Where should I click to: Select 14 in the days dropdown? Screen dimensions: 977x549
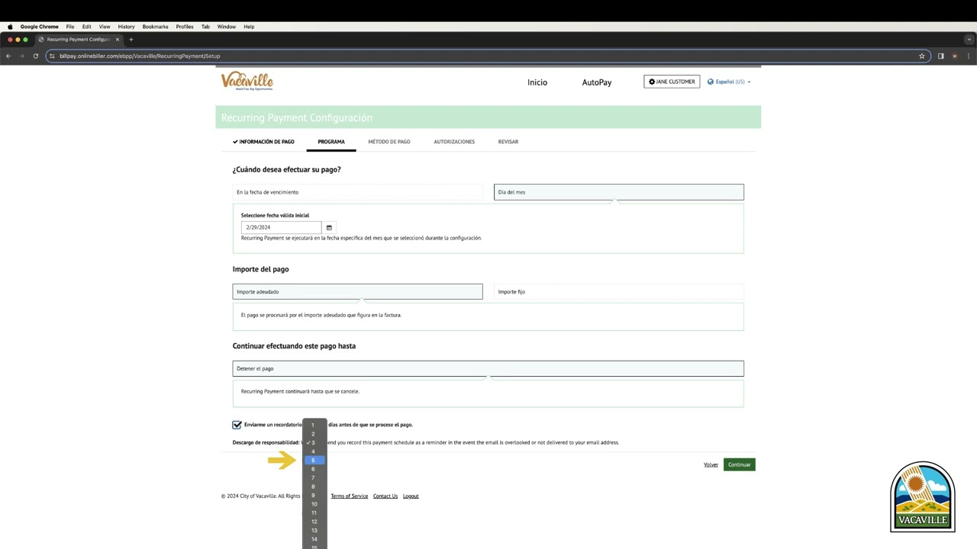coord(314,539)
